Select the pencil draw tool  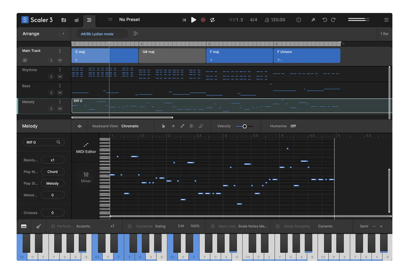coord(182,126)
